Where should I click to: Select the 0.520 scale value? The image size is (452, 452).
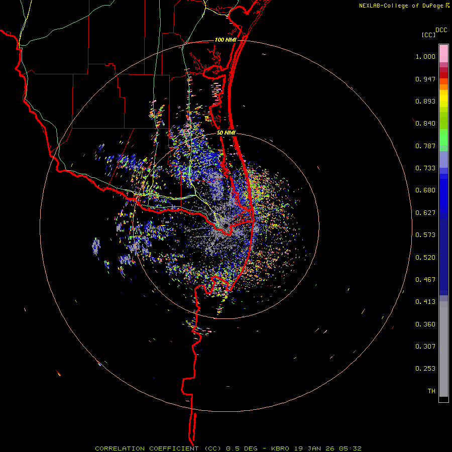point(425,258)
